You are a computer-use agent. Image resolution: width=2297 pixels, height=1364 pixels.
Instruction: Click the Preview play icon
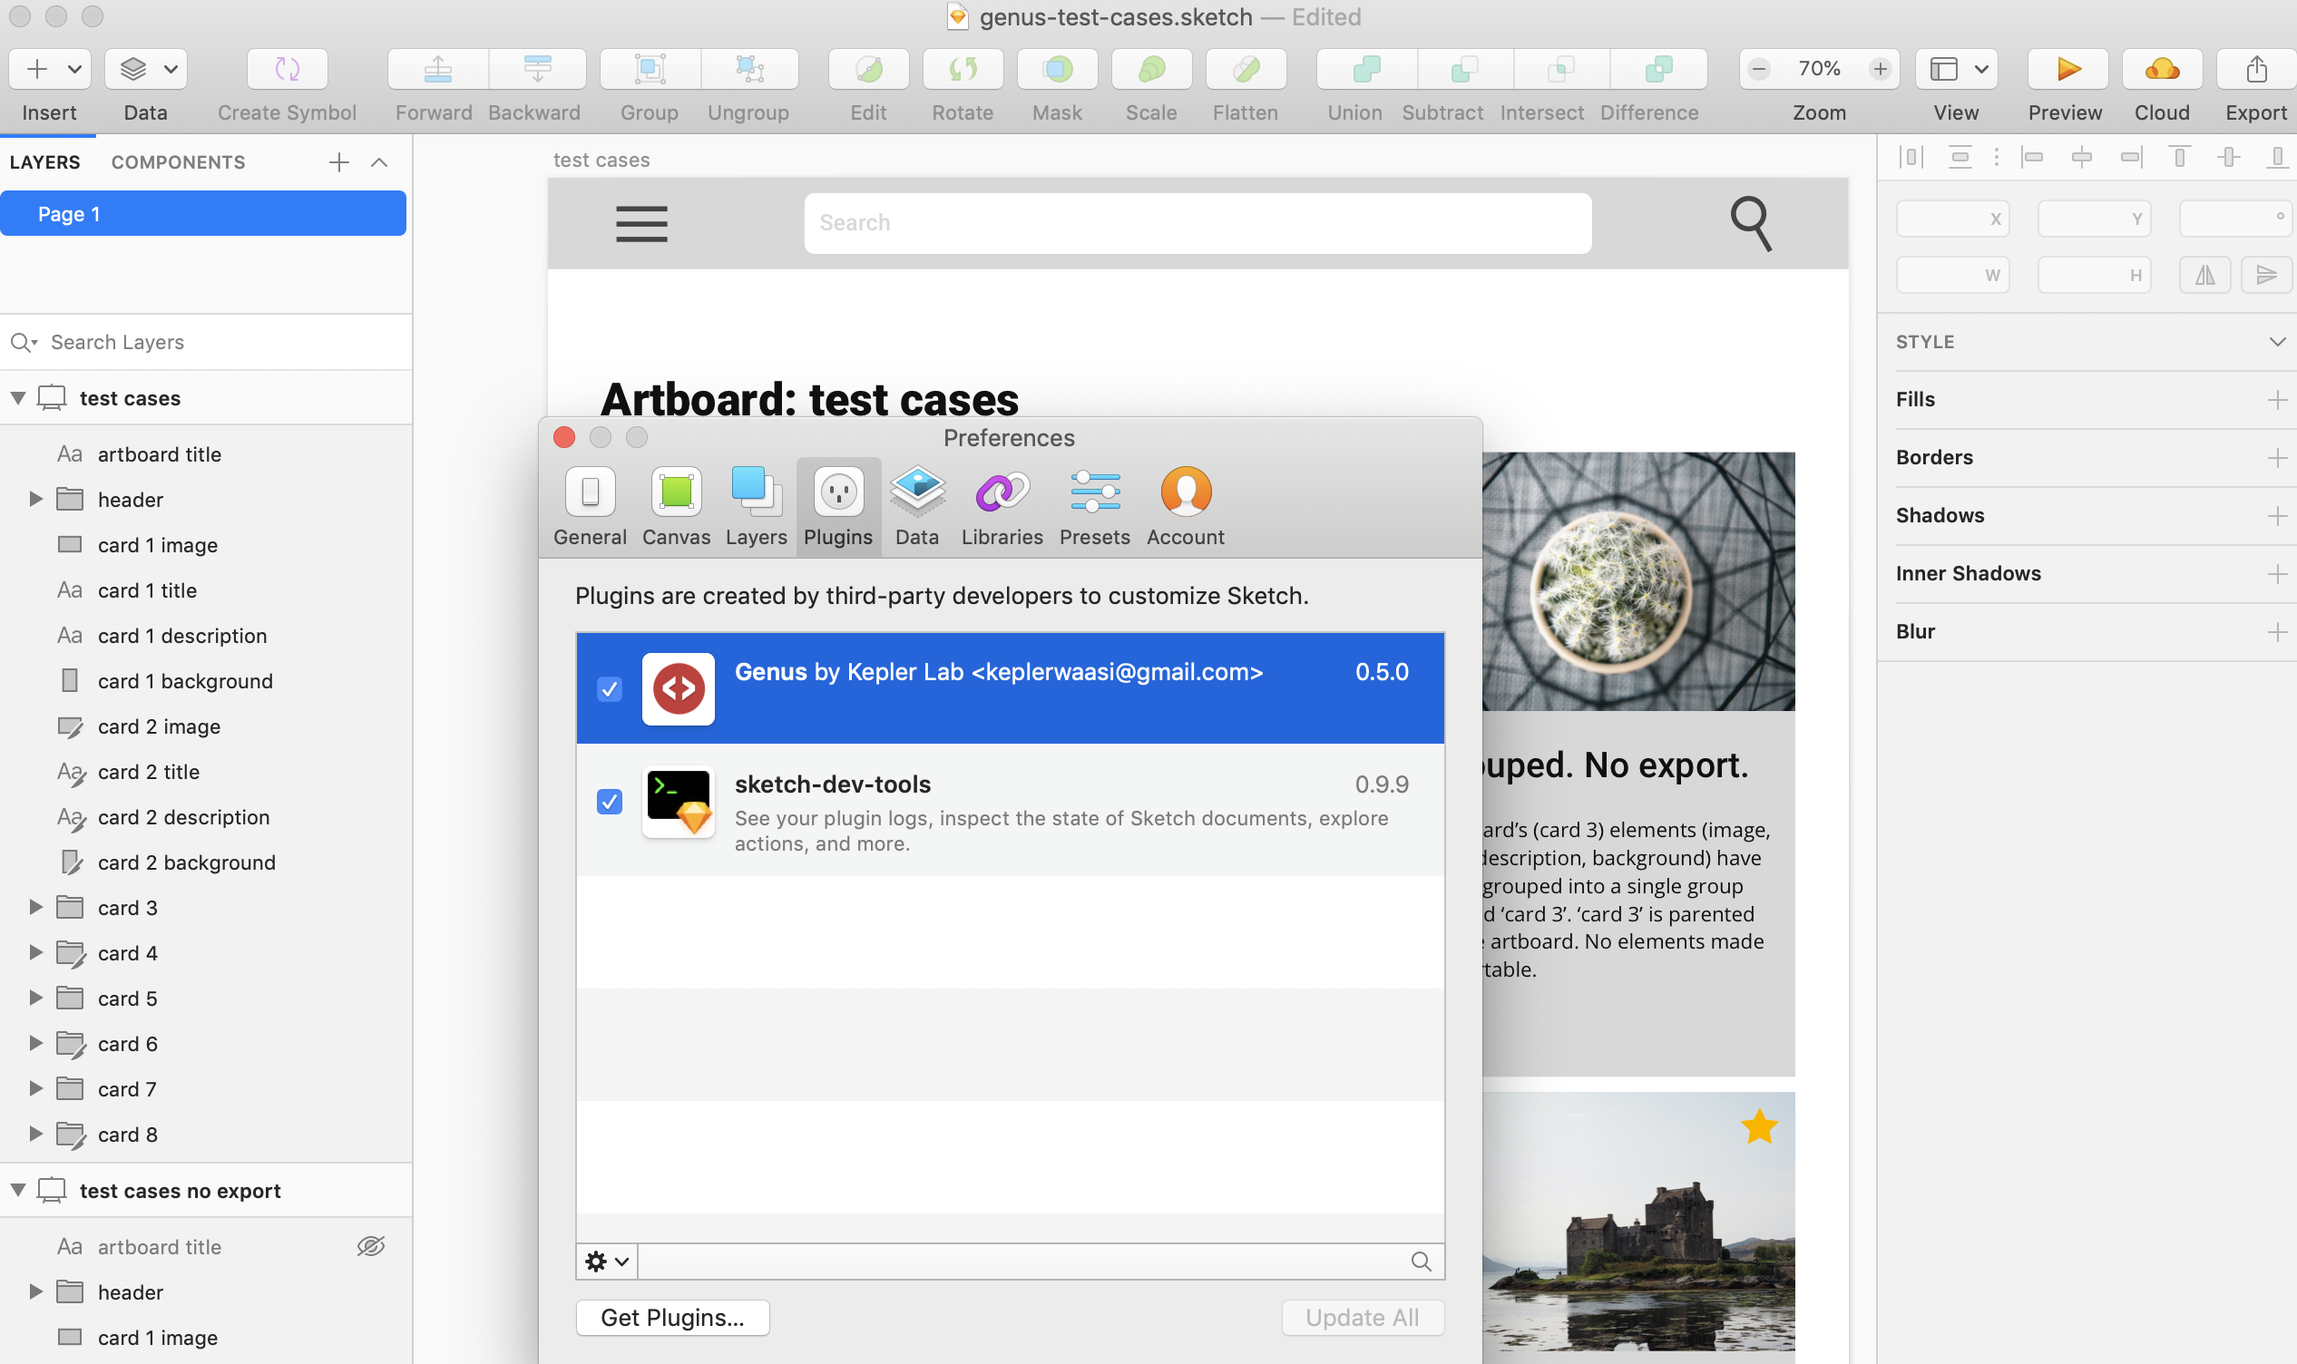point(2067,69)
